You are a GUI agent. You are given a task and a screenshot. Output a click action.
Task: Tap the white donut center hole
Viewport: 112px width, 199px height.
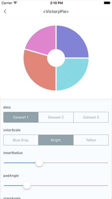pos(56,58)
